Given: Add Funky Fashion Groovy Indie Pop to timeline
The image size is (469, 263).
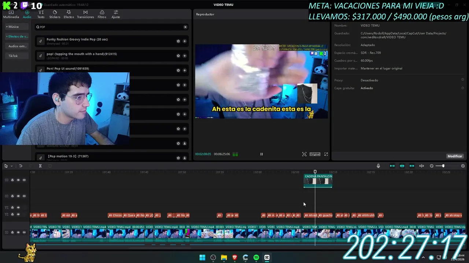Looking at the screenshot, I should pos(184,41).
